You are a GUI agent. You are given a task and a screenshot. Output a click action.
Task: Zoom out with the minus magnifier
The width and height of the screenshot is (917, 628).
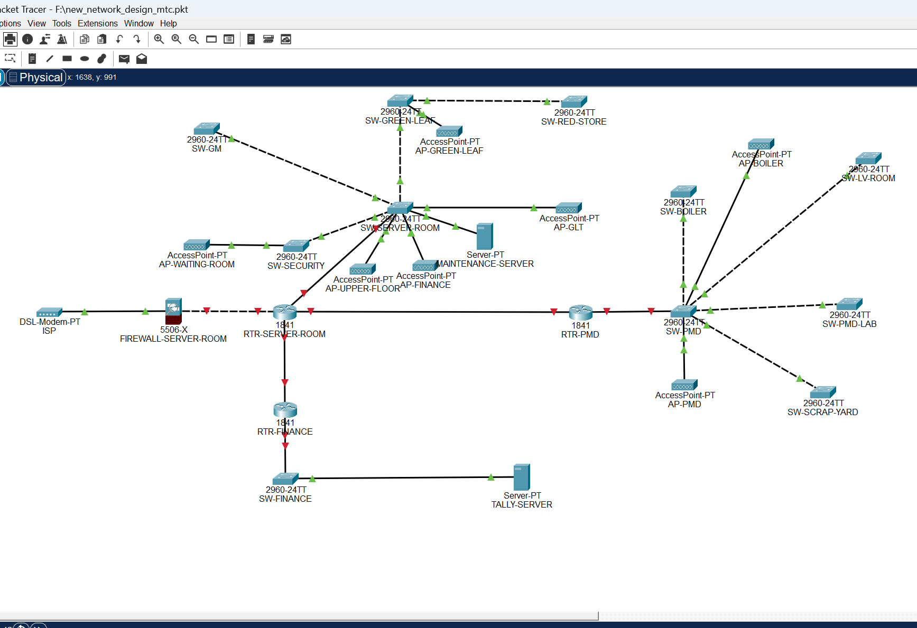194,39
